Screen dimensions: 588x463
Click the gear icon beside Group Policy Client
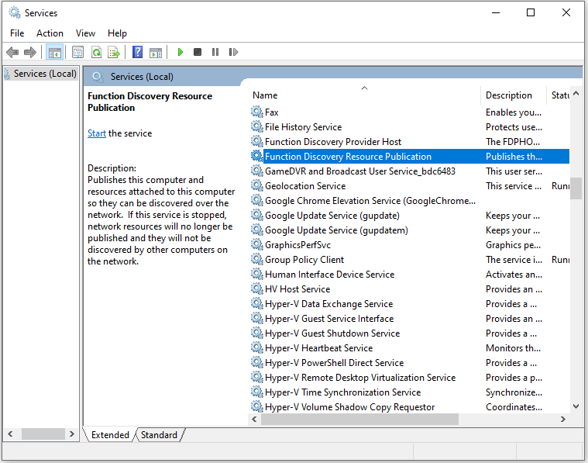[257, 259]
